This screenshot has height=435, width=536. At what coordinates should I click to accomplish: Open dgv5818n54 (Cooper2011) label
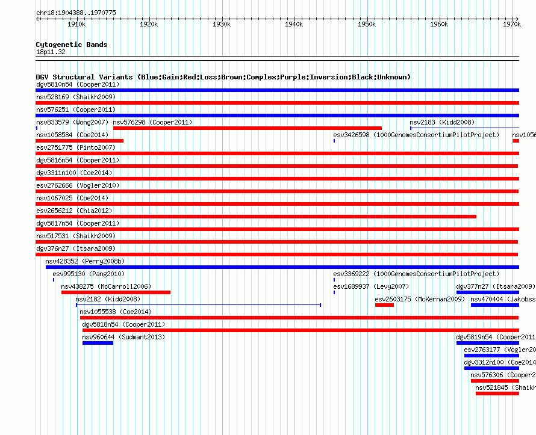tap(123, 324)
